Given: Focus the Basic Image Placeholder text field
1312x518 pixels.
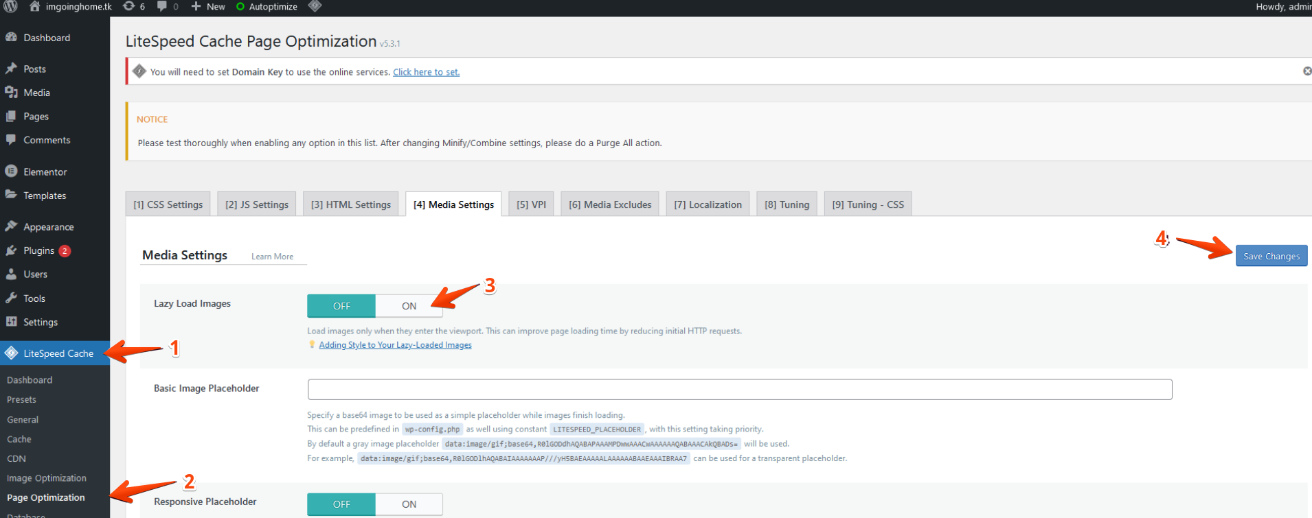Looking at the screenshot, I should pos(739,389).
